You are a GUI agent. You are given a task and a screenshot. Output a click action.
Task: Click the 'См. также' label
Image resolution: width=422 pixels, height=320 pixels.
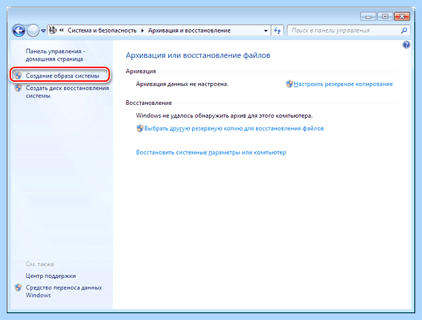tap(40, 264)
